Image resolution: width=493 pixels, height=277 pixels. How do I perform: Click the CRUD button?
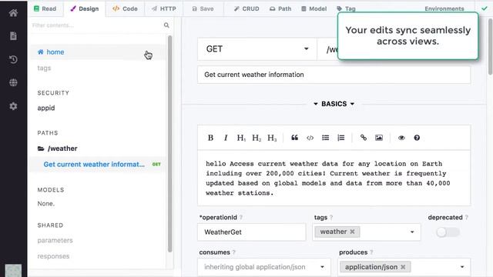pos(246,8)
